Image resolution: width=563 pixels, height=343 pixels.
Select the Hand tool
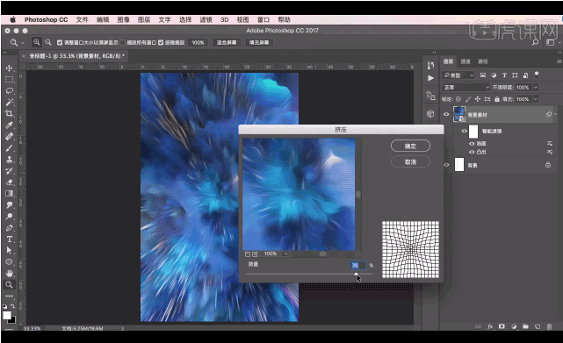coord(10,273)
